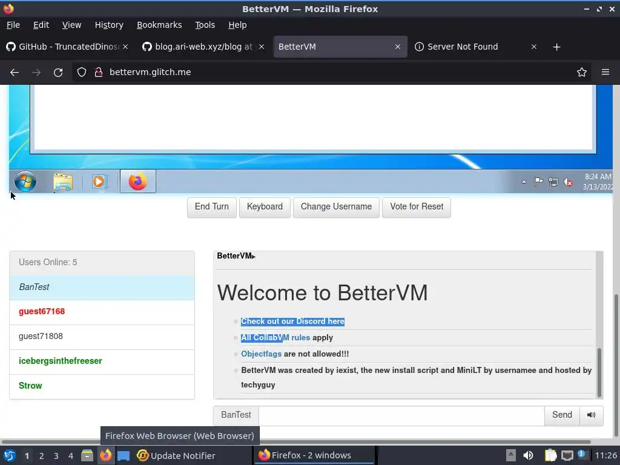The width and height of the screenshot is (620, 465).
Task: Bookmark this page with the star icon
Action: [581, 73]
